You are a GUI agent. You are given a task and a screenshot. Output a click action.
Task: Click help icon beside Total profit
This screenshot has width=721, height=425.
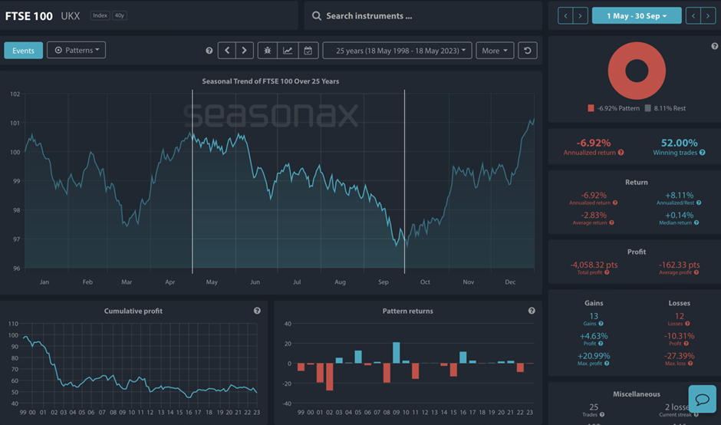point(607,272)
